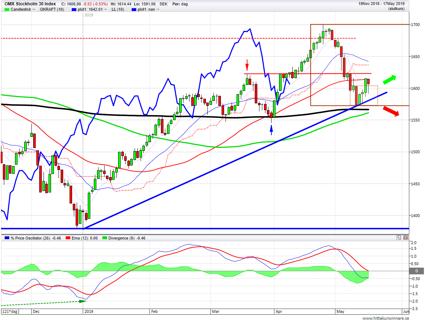The image size is (425, 320).
Task: Click the 121*dag label on time axis
Action: (x=10, y=311)
